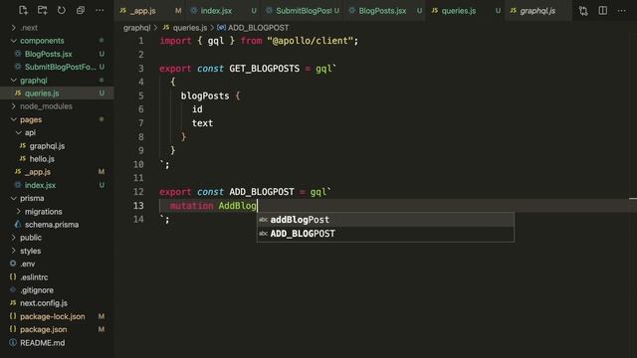The height and width of the screenshot is (358, 637).
Task: Switch to the SubmitBlogPost tab
Action: (303, 11)
